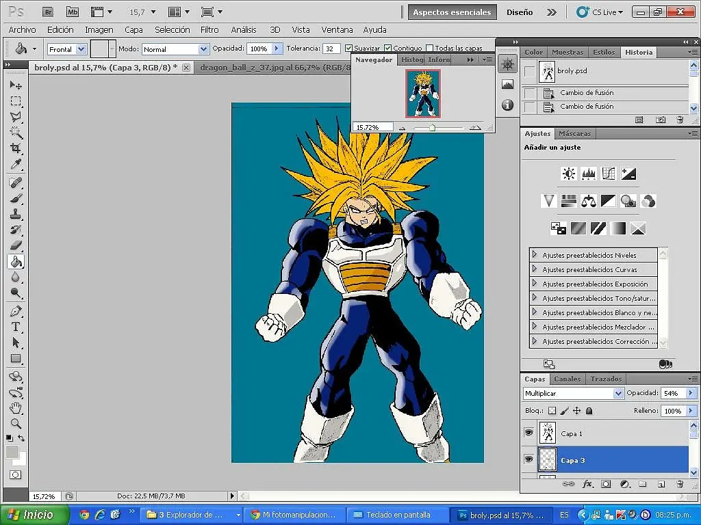Switch to the Canales tab
Screen dimensions: 701x525
pos(567,379)
